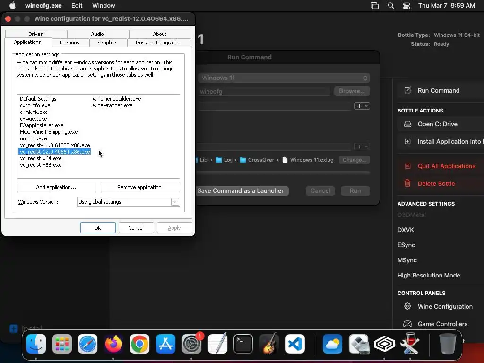Viewport: 484px width, 363px height.
Task: Open the Trash from the Dock
Action: pos(448,344)
